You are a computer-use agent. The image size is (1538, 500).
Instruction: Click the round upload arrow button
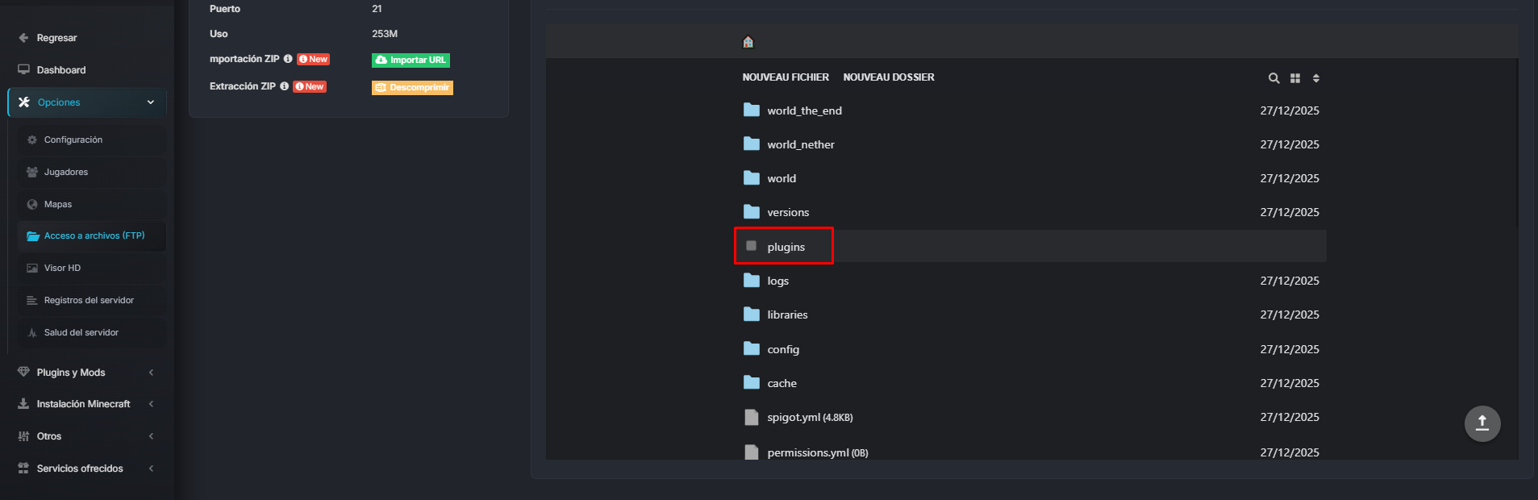pos(1482,423)
